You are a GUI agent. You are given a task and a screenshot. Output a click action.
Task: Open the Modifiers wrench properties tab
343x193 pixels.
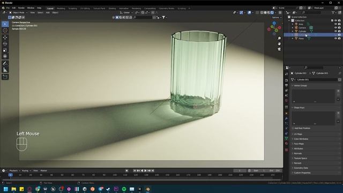pos(286,118)
